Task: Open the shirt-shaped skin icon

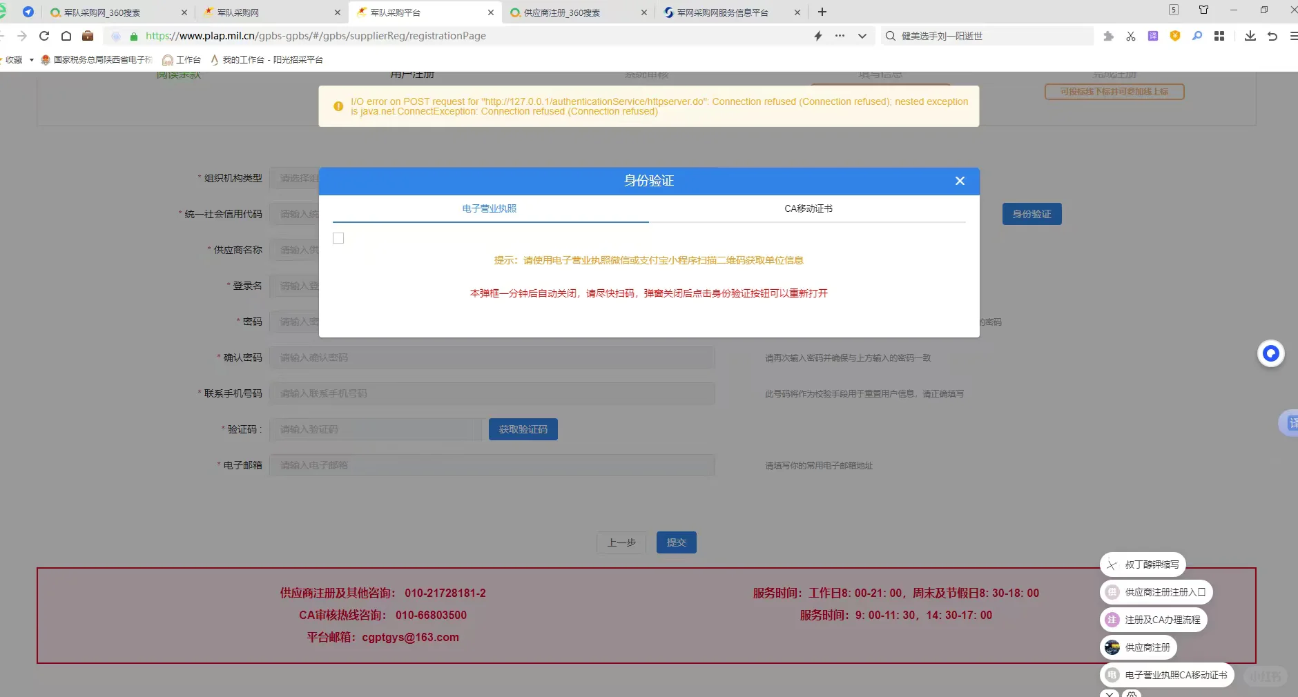Action: [1204, 10]
